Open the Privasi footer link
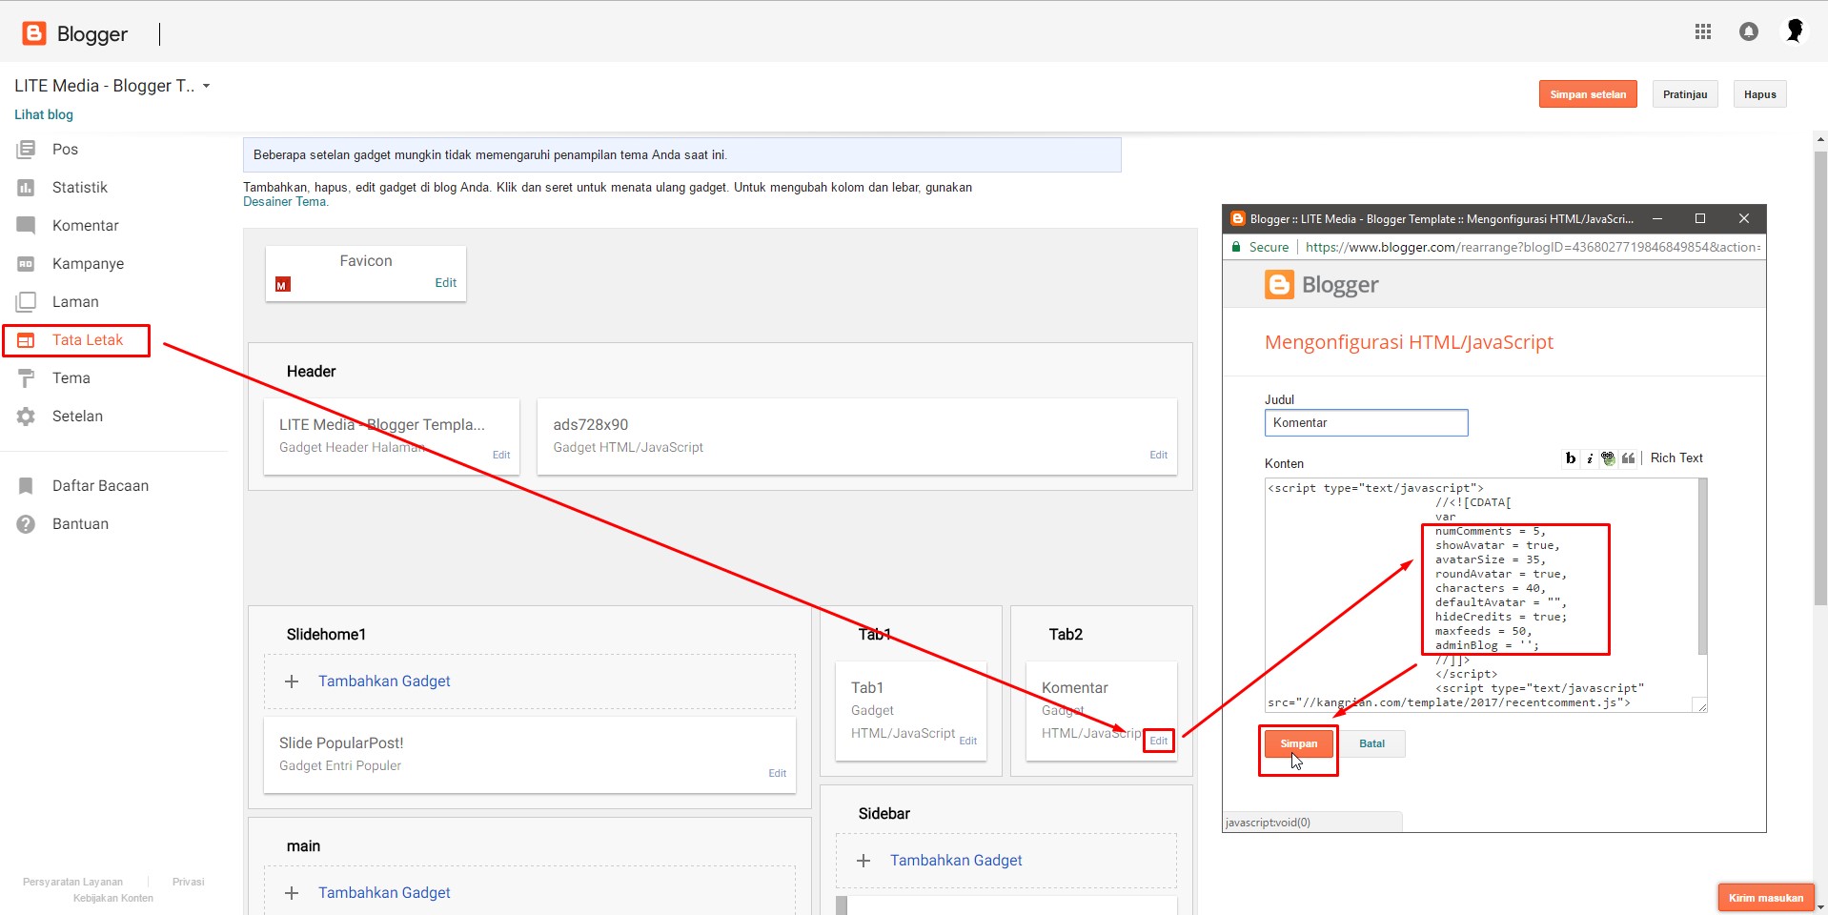This screenshot has width=1828, height=915. [x=189, y=883]
